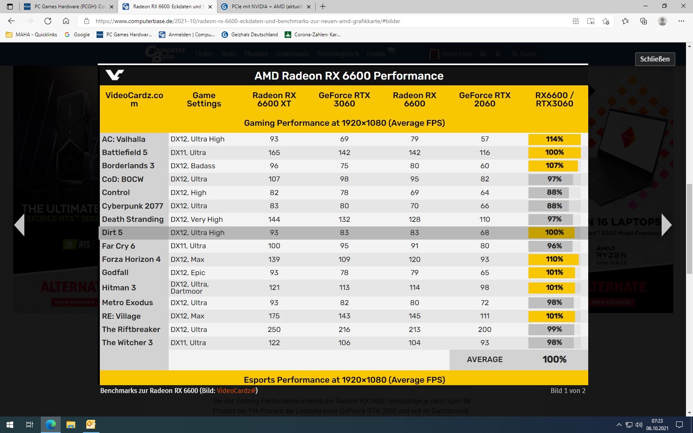This screenshot has height=433, width=693.
Task: Open the Tests menu item
Action: (x=229, y=54)
